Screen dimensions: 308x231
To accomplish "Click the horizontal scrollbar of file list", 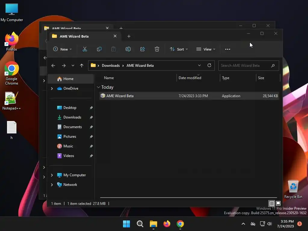I will [x=188, y=197].
